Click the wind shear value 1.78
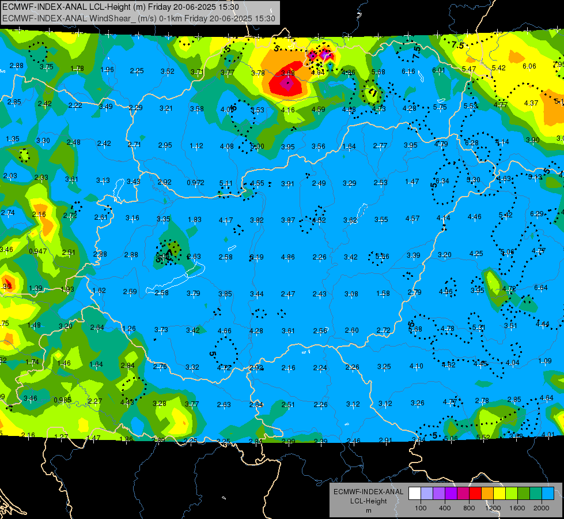 (77, 69)
